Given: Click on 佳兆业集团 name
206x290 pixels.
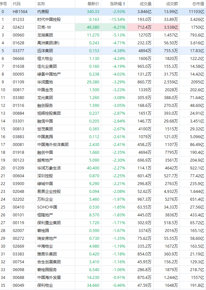Looking at the screenshot, I should click(x=47, y=66).
